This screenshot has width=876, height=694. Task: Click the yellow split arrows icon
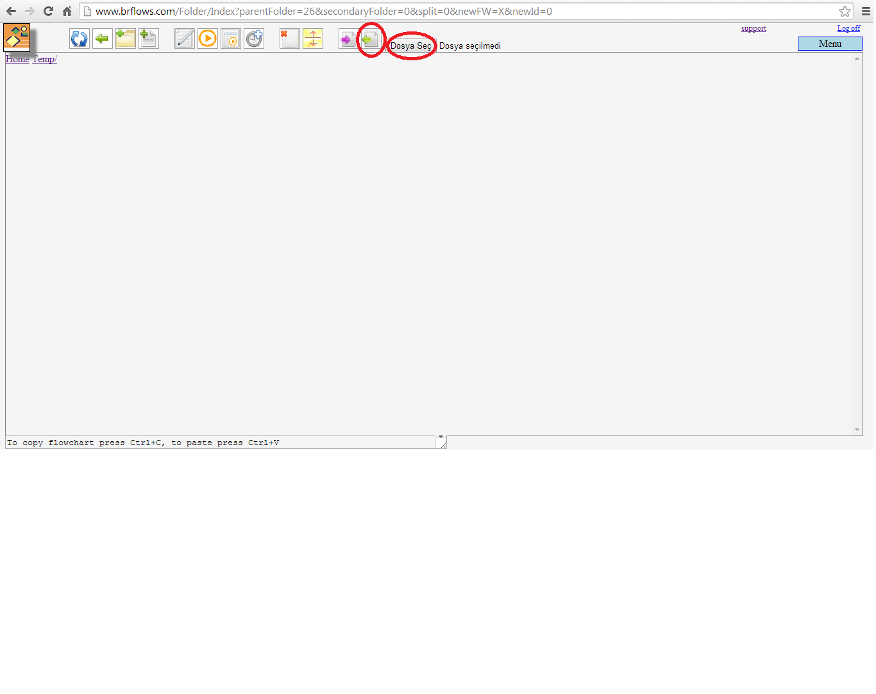[313, 39]
